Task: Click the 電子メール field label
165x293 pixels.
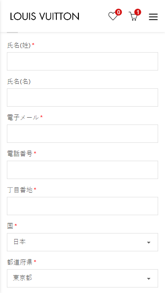Action: pos(23,118)
